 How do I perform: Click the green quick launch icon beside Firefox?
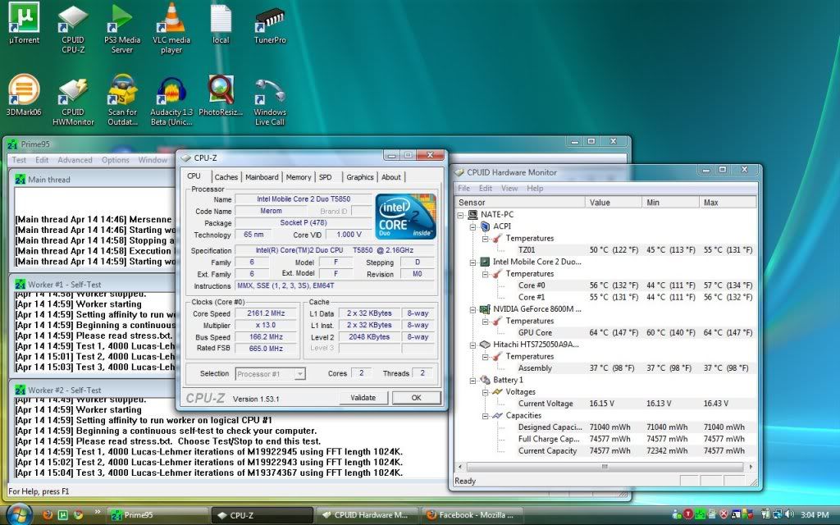tap(62, 515)
